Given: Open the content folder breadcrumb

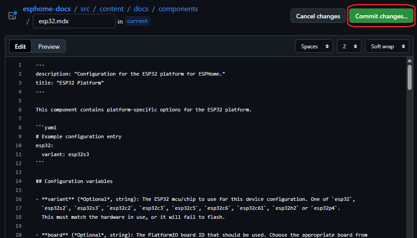Looking at the screenshot, I should pyautogui.click(x=112, y=9).
